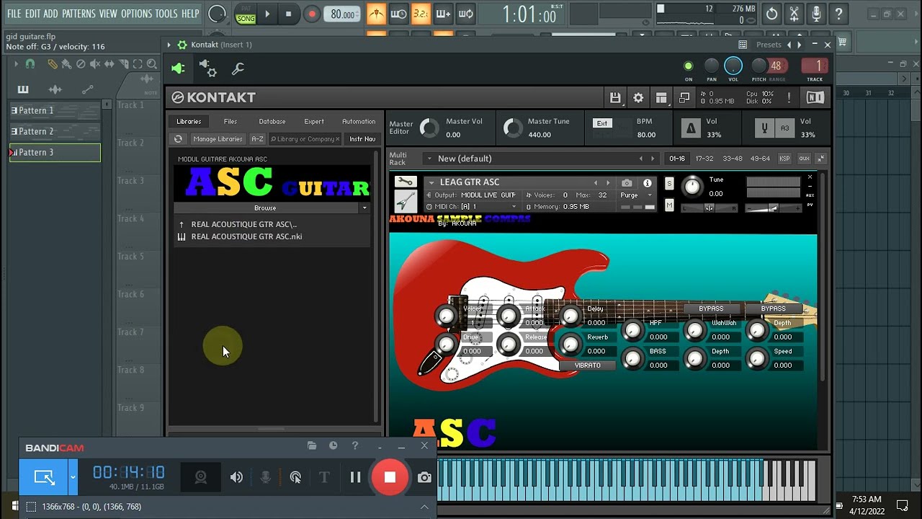This screenshot has height=519, width=922.
Task: Open the Kontakt plugin window menu arrow
Action: pos(169,45)
